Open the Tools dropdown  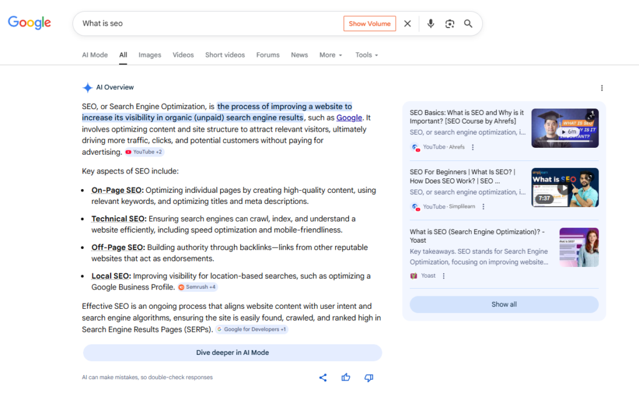pos(366,55)
